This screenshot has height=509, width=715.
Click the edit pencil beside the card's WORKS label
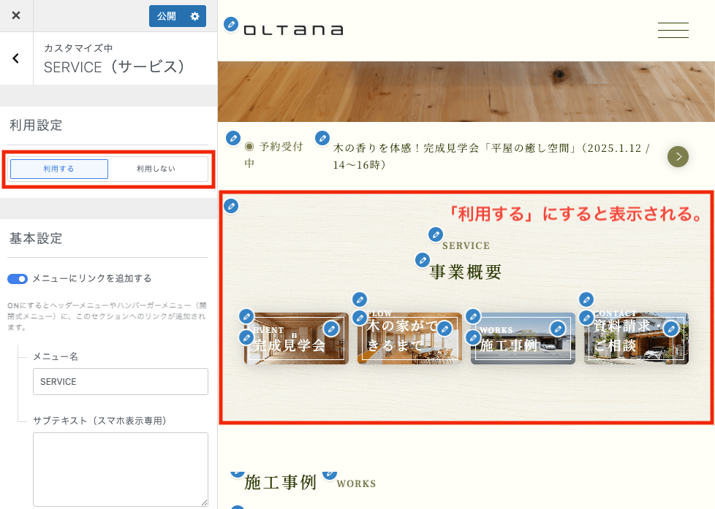coord(473,315)
